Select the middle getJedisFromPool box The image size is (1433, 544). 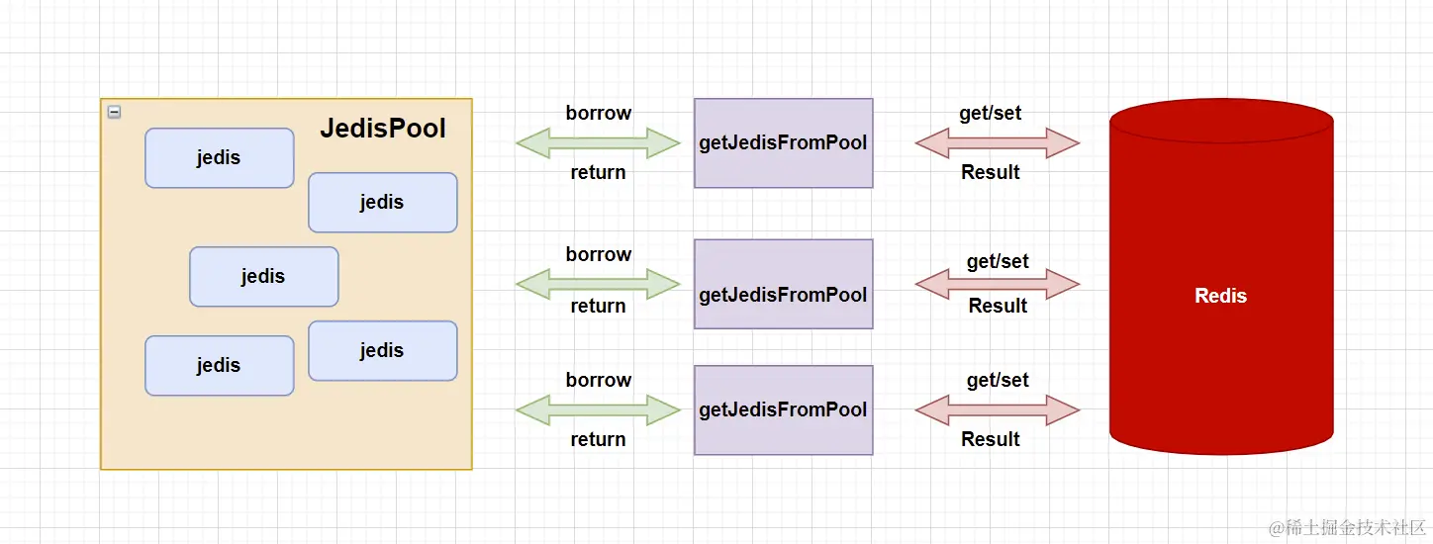click(784, 284)
